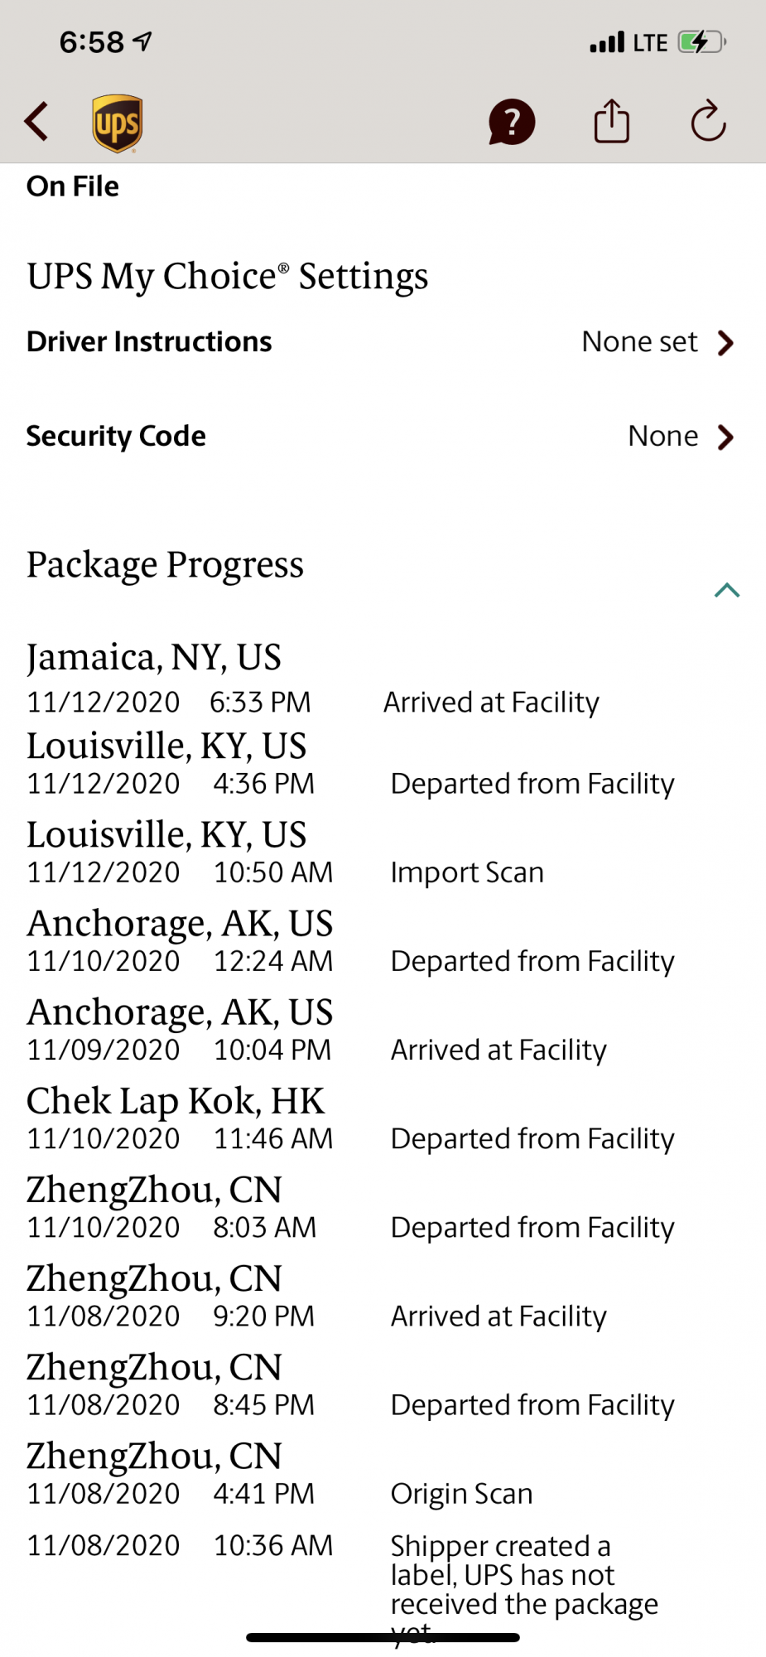Tap the Security Code 'None' value
Viewport: 766px width, 1657px height.
coord(662,436)
